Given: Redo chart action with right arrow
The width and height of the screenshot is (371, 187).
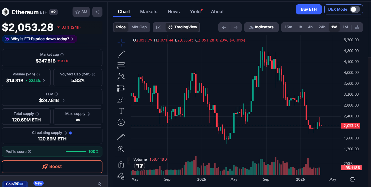Looking at the screenshot, I should (x=236, y=27).
